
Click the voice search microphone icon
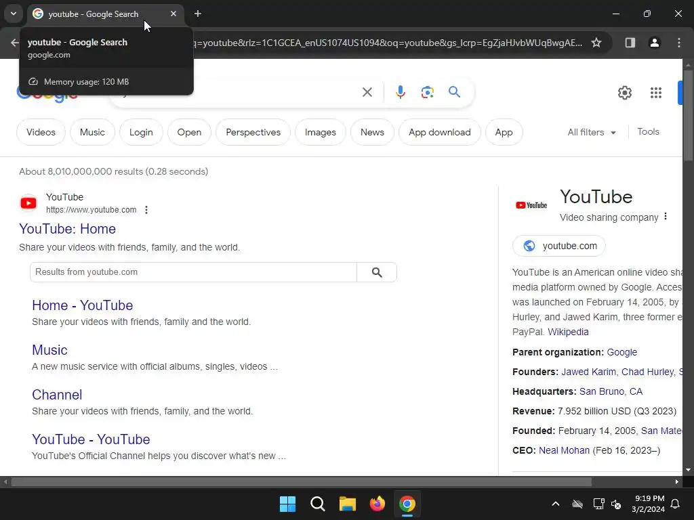point(400,92)
